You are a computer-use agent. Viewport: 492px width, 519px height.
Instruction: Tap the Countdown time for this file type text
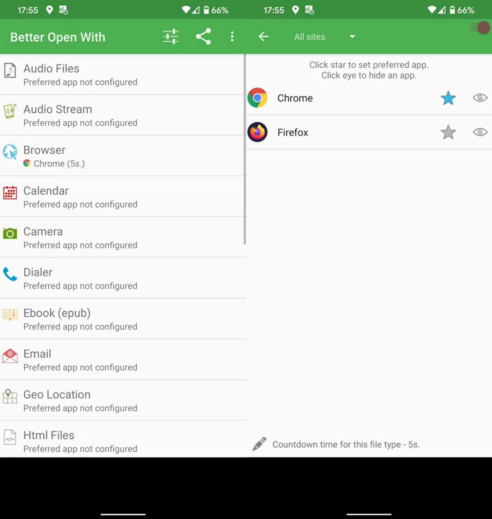[346, 444]
